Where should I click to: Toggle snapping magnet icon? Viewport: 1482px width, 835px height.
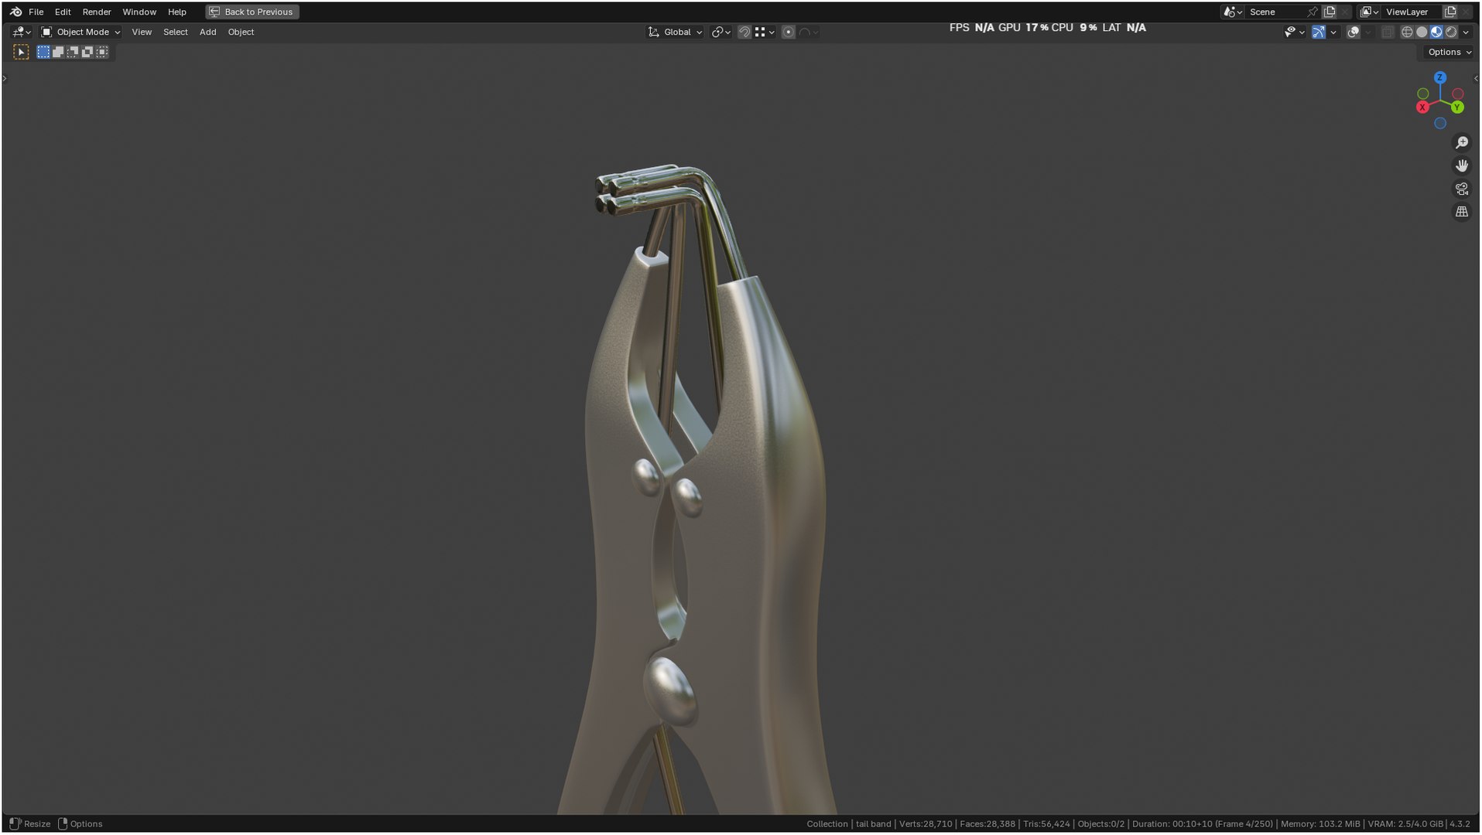[x=744, y=32]
